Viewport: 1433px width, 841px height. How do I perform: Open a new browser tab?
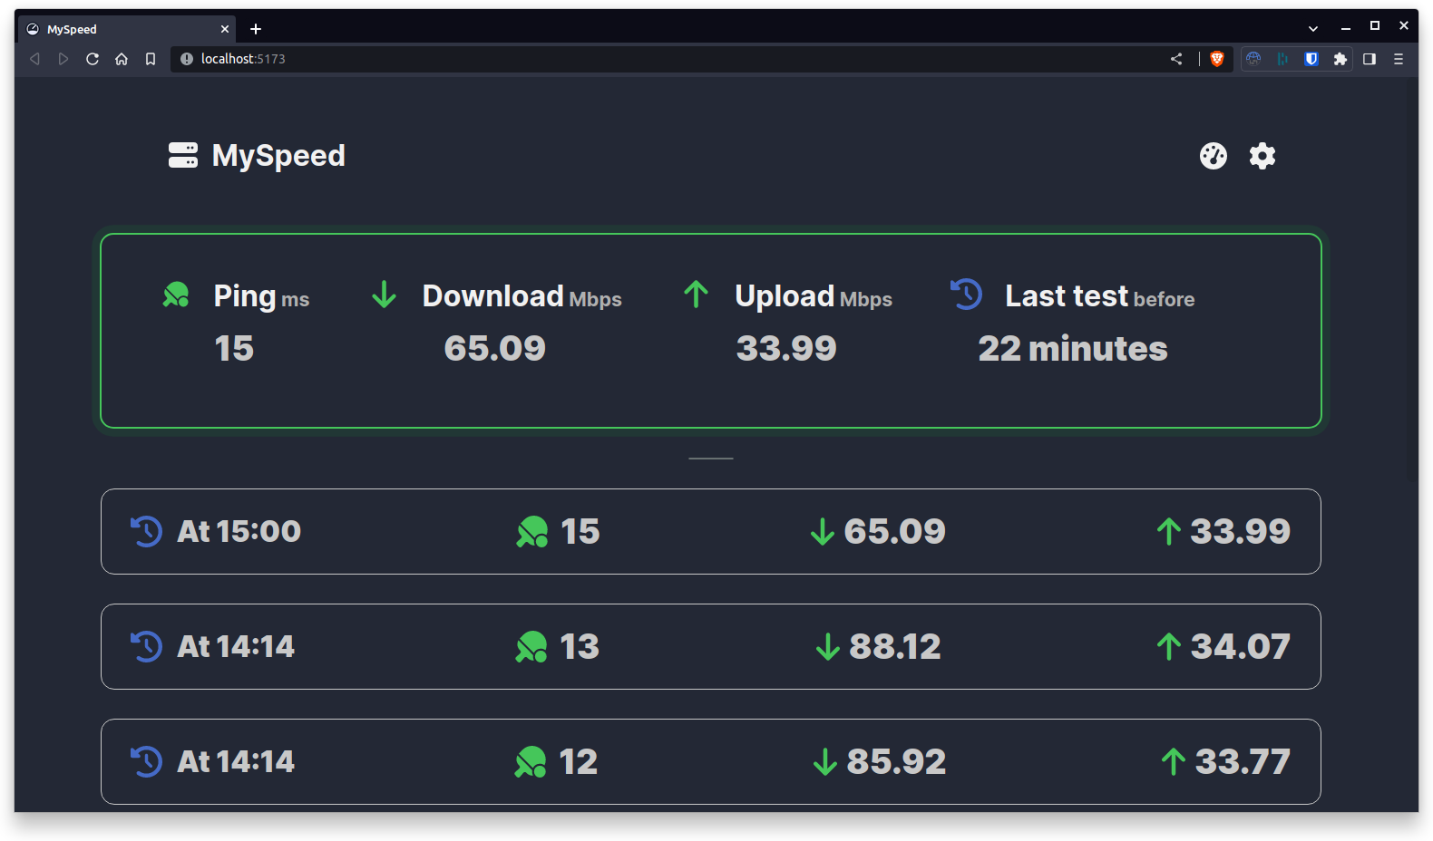pos(256,29)
